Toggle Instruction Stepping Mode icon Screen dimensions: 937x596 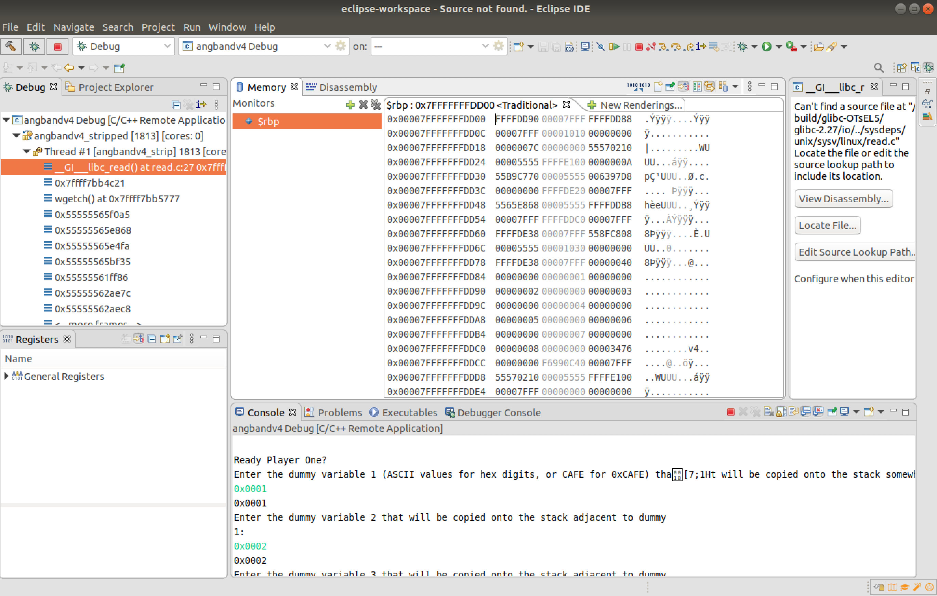click(x=701, y=47)
